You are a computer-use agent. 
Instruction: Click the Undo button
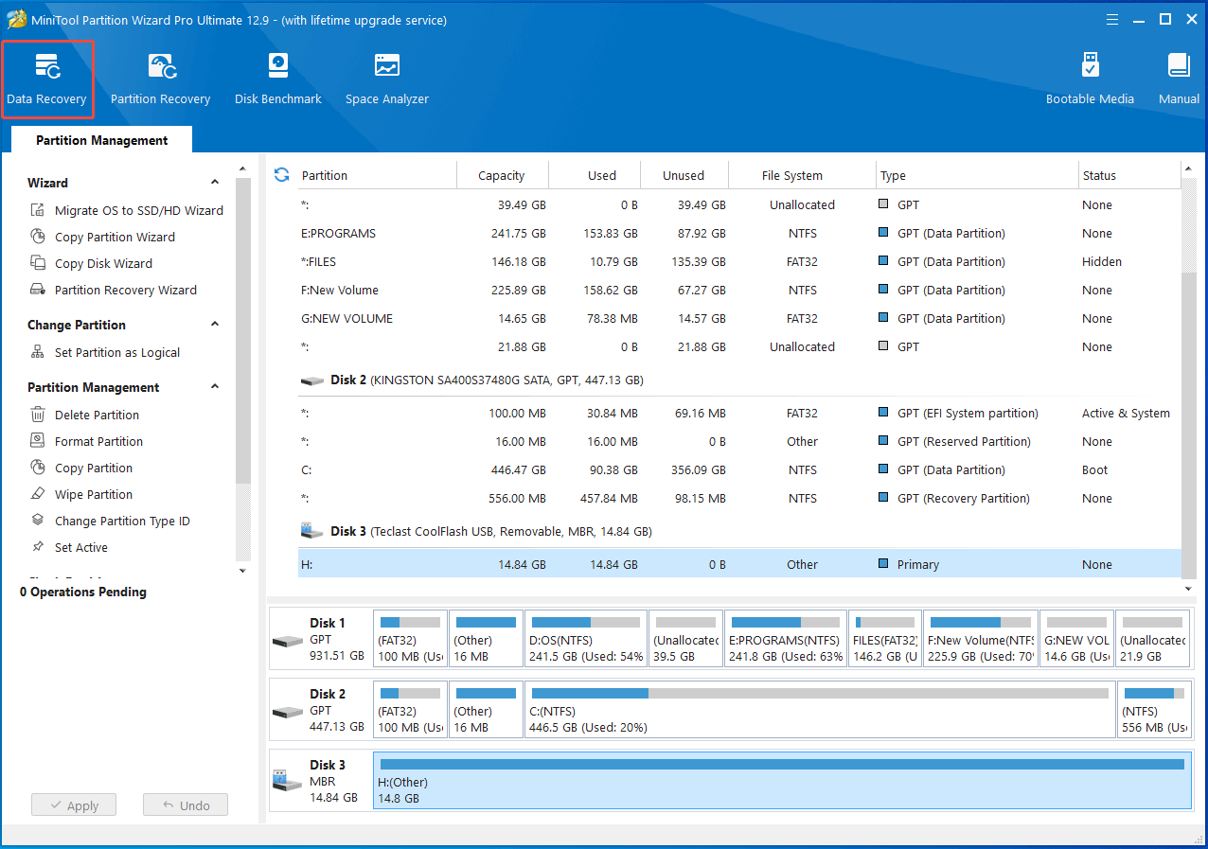(x=186, y=805)
